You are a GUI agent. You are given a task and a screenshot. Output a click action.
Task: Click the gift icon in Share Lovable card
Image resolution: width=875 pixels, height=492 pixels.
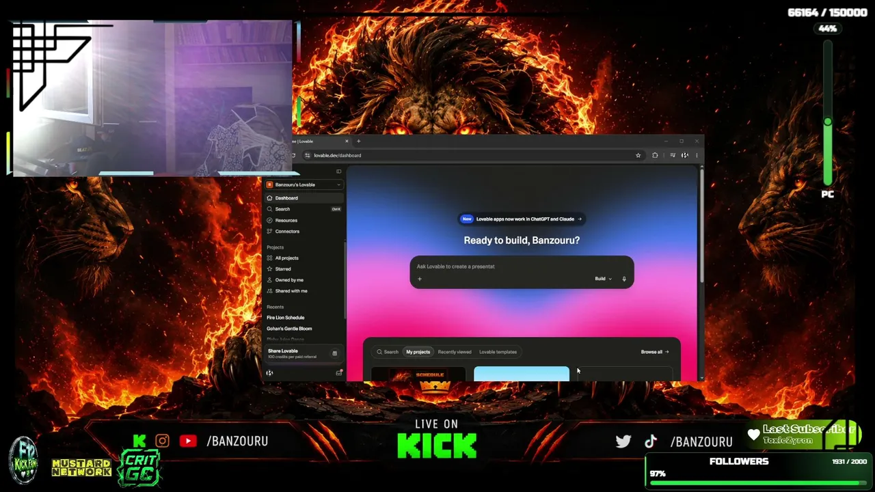tap(334, 353)
